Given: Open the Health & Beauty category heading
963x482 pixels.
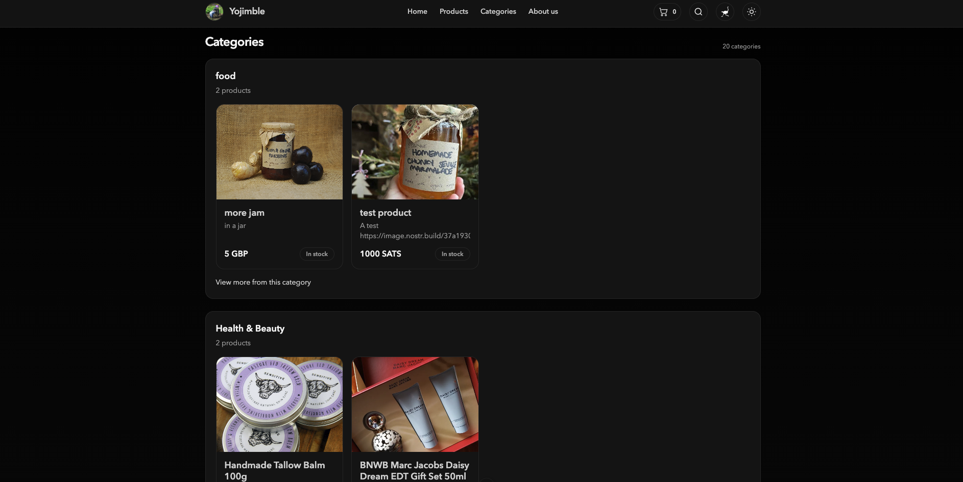Looking at the screenshot, I should 250,328.
